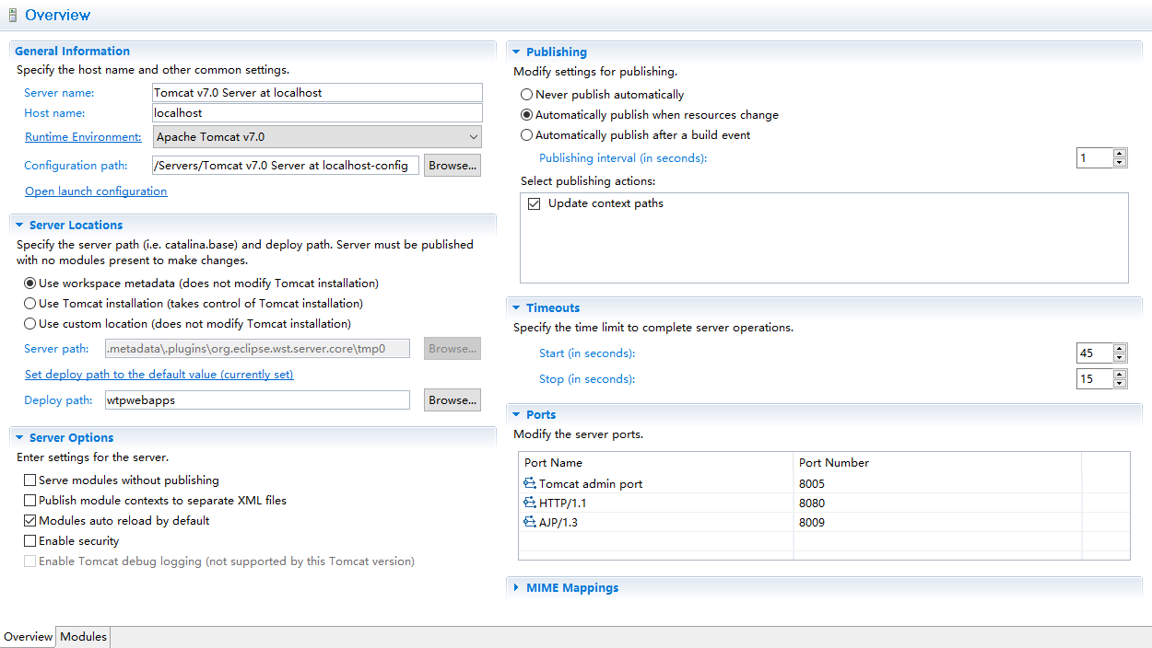Select port number 8009 cell
The image size is (1152, 648).
pyautogui.click(x=936, y=523)
